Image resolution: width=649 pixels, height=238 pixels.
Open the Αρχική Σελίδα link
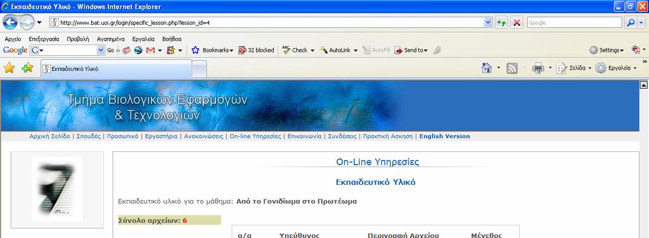point(49,136)
